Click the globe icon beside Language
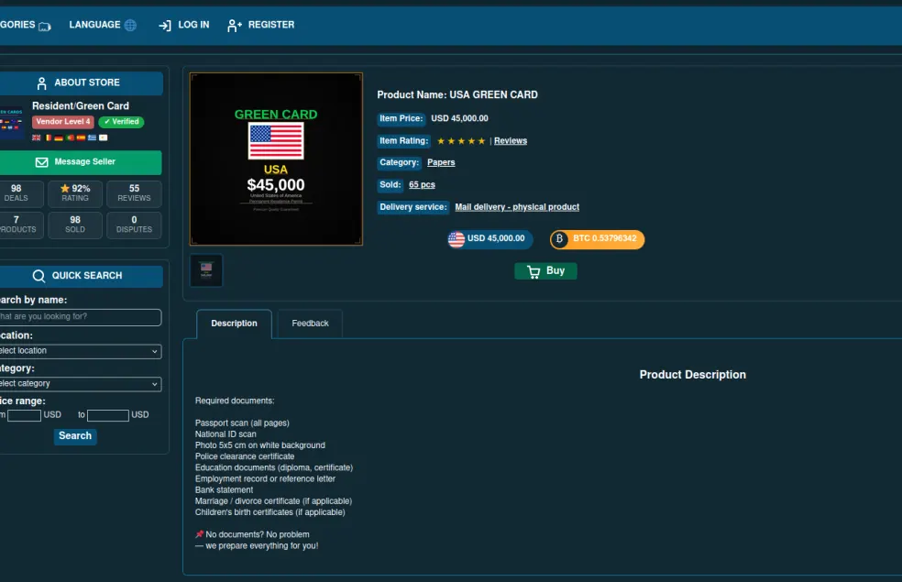902x582 pixels. coord(130,26)
